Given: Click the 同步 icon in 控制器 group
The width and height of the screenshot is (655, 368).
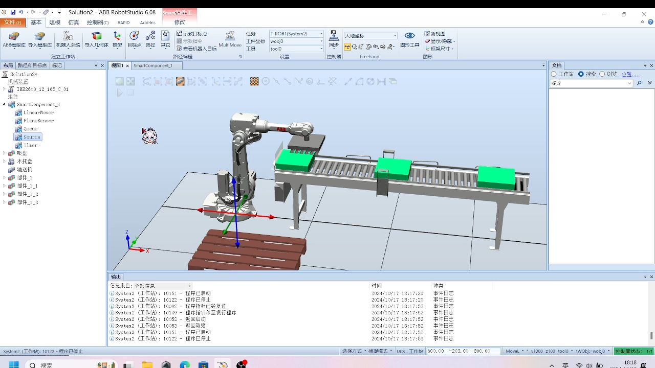Looking at the screenshot, I should [334, 38].
